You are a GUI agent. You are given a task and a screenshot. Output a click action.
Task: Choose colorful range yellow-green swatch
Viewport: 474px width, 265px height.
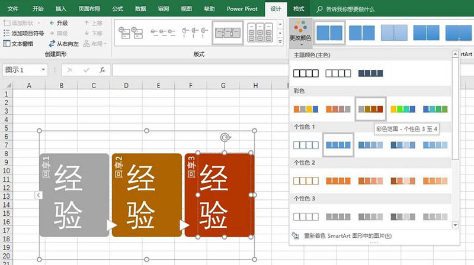point(403,109)
